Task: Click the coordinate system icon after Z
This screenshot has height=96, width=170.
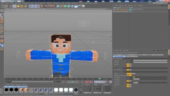Action: pos(41,6)
